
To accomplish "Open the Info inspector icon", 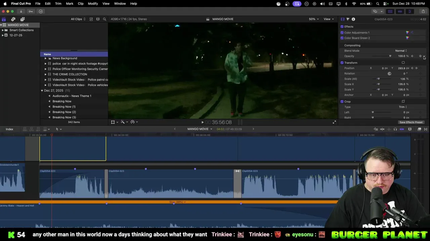I will point(353,19).
